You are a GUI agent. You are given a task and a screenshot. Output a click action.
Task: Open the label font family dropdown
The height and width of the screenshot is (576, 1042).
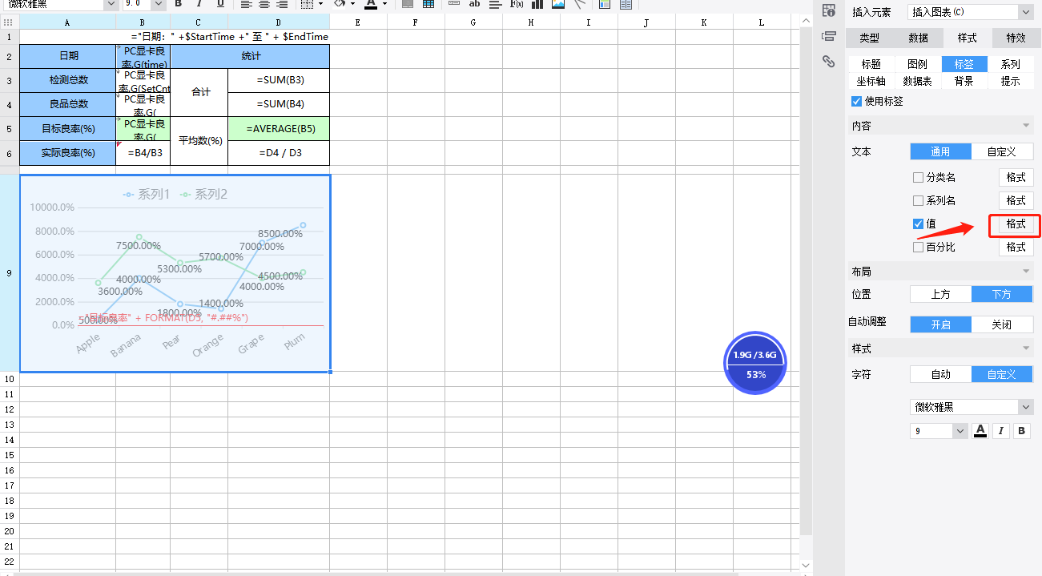972,407
